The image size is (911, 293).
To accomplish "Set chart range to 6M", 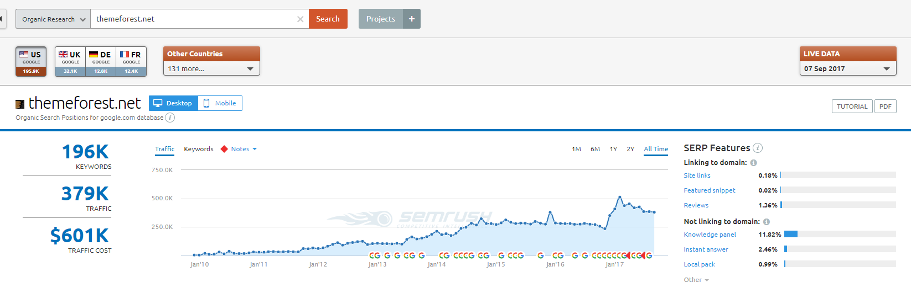I will pyautogui.click(x=595, y=149).
